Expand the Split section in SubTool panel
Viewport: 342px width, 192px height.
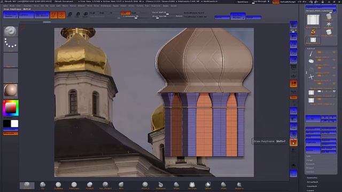pyautogui.click(x=308, y=156)
